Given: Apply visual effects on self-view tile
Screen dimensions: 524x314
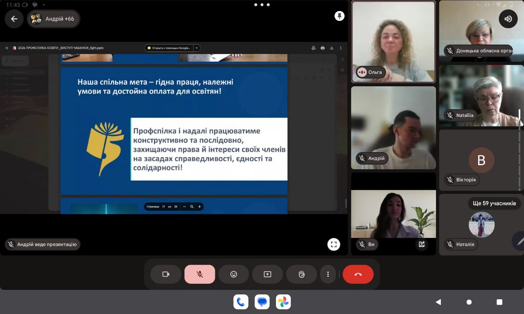Looking at the screenshot, I should click(x=421, y=244).
